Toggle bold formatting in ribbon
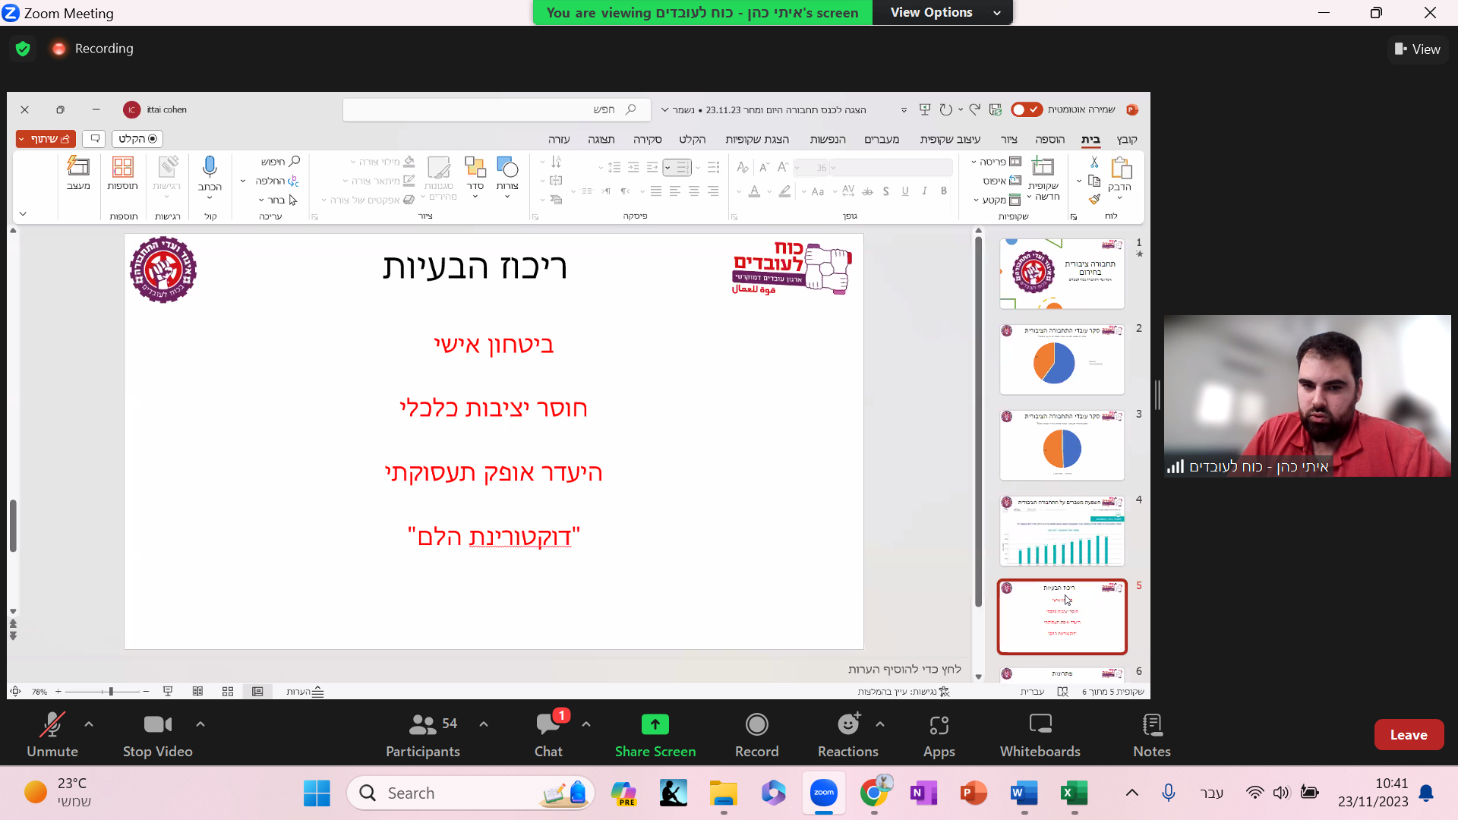 pyautogui.click(x=943, y=191)
